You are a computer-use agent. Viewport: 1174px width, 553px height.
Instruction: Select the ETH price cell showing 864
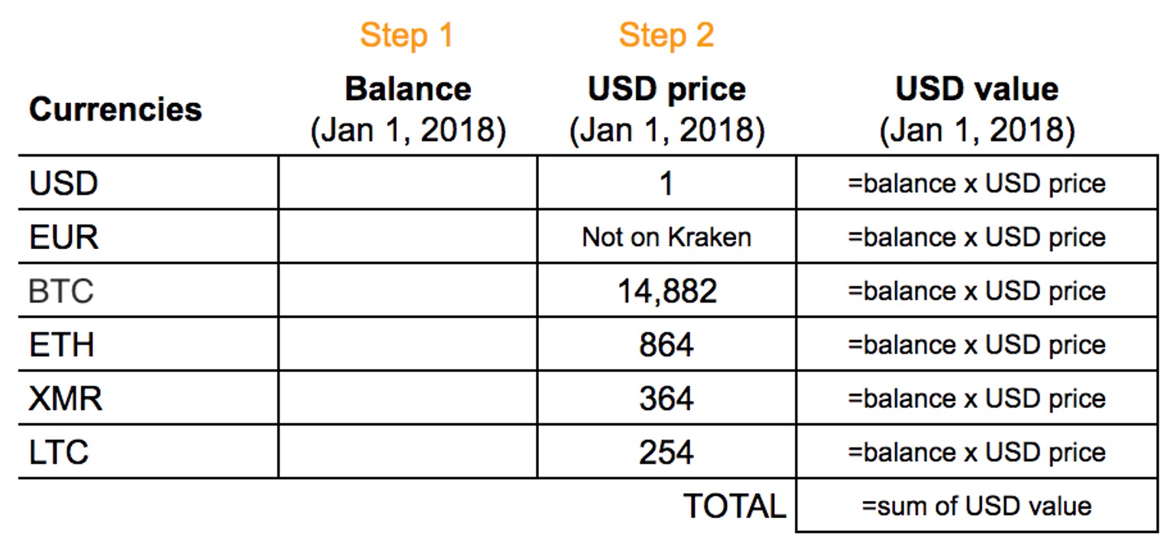pyautogui.click(x=666, y=345)
